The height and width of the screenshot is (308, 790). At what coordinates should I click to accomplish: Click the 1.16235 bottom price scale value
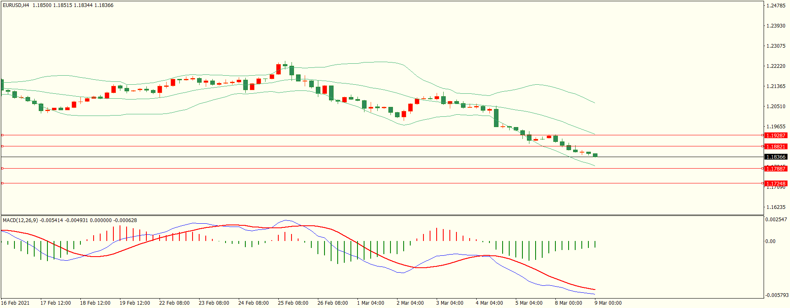point(776,207)
